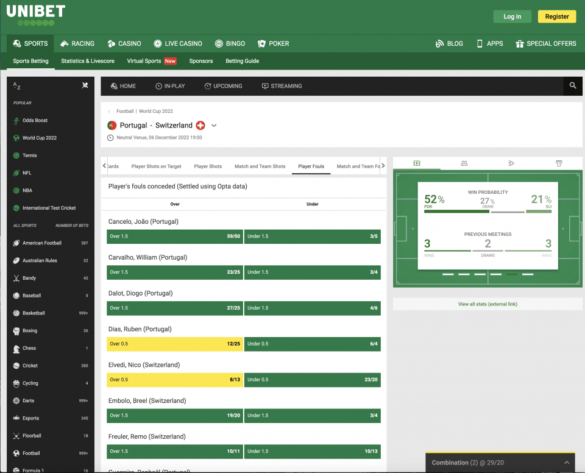Open the Sports main menu
Image resolution: width=585 pixels, height=473 pixels.
click(30, 44)
